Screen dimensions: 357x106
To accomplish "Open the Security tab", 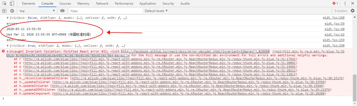I will [168, 4].
